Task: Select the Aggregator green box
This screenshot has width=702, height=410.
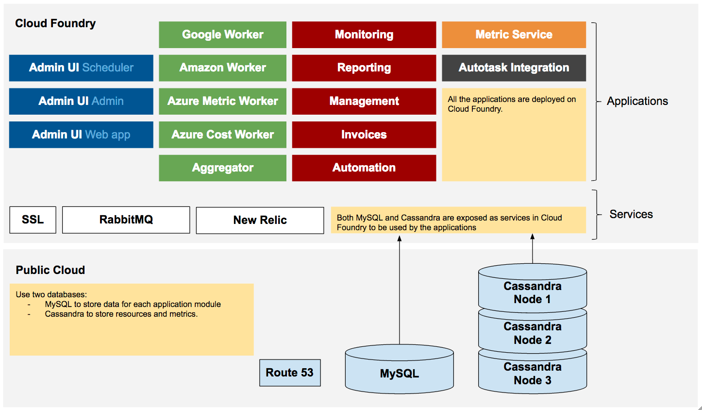Action: pyautogui.click(x=222, y=168)
